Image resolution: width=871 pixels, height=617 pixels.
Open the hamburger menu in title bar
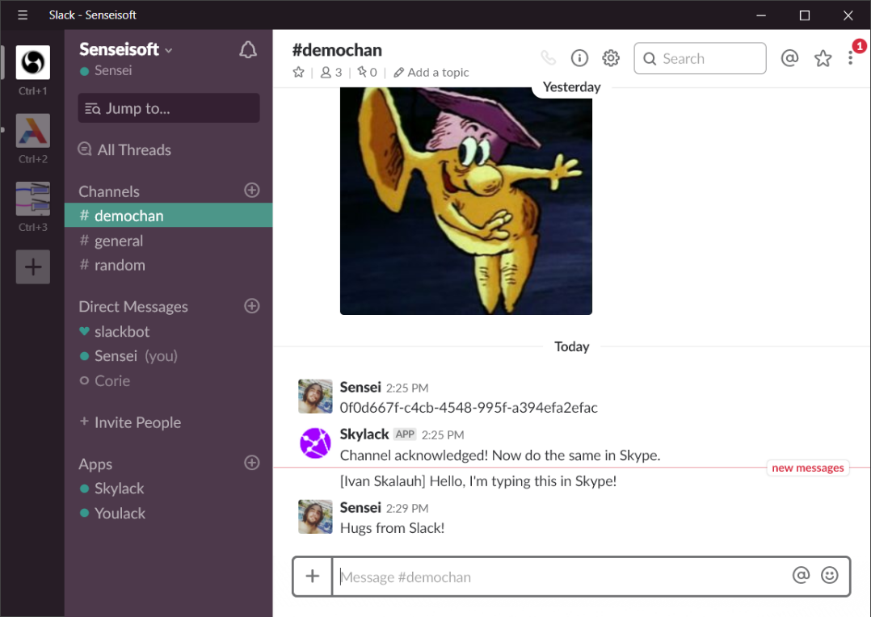23,15
